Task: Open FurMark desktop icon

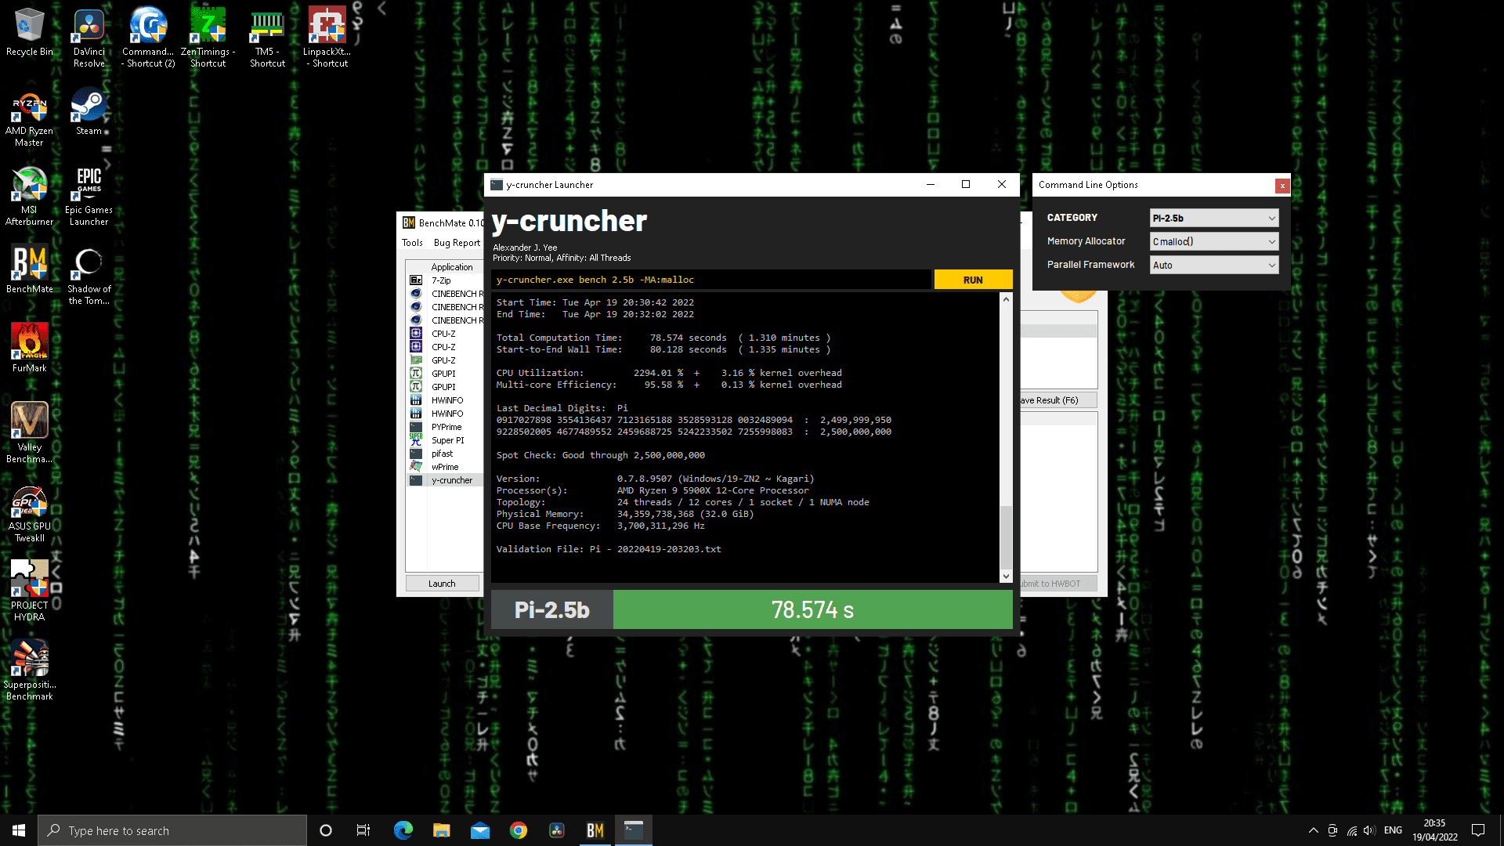Action: [x=29, y=348]
